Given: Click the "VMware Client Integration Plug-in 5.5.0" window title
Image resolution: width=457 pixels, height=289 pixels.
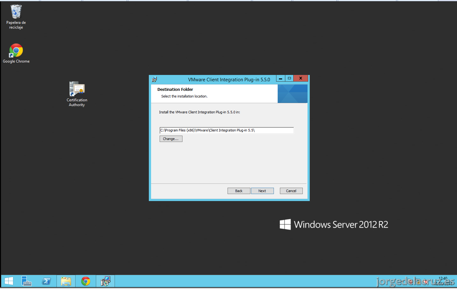Looking at the screenshot, I should [x=229, y=80].
